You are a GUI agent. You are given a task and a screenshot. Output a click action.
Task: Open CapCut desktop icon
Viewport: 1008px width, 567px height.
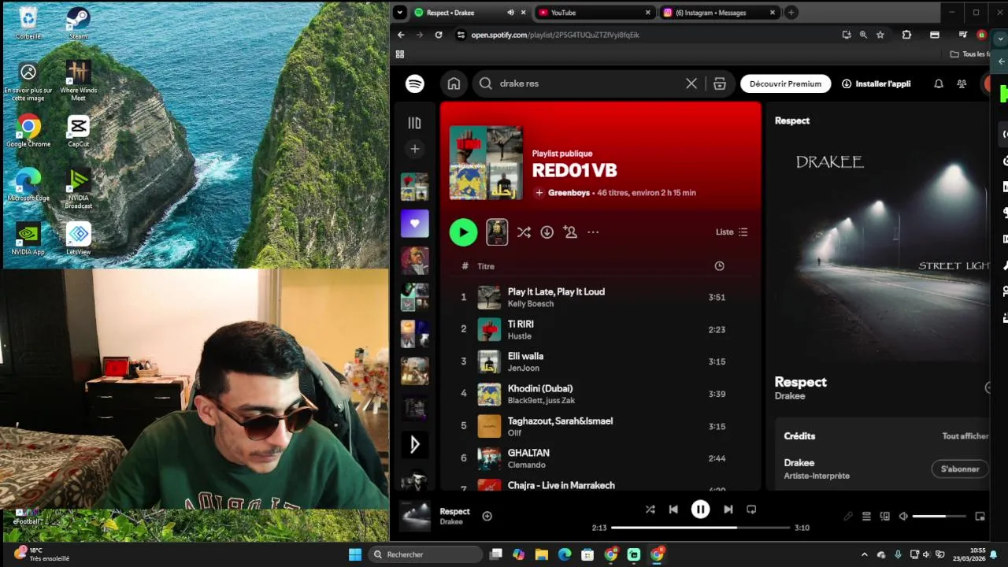78,132
